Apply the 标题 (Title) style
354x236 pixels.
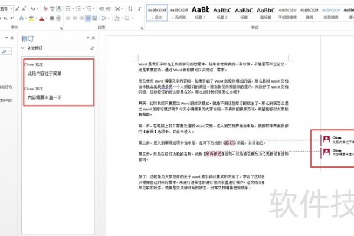click(244, 13)
